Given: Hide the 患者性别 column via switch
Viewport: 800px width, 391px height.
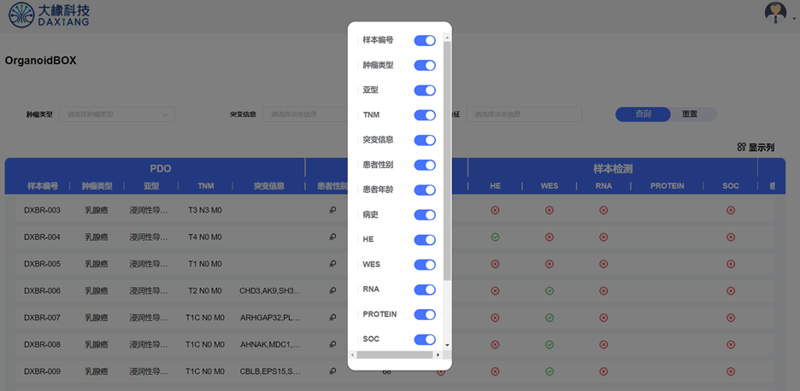Looking at the screenshot, I should point(425,165).
